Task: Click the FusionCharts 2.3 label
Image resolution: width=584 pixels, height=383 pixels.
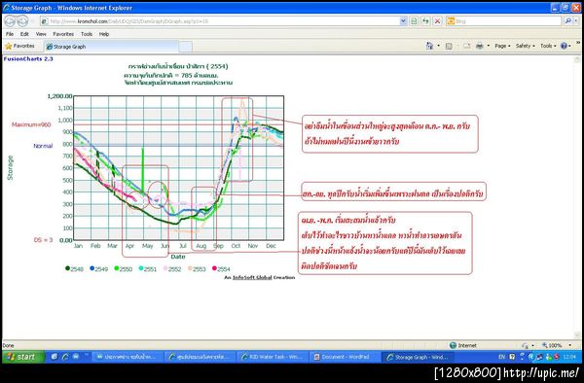Action: tap(28, 58)
